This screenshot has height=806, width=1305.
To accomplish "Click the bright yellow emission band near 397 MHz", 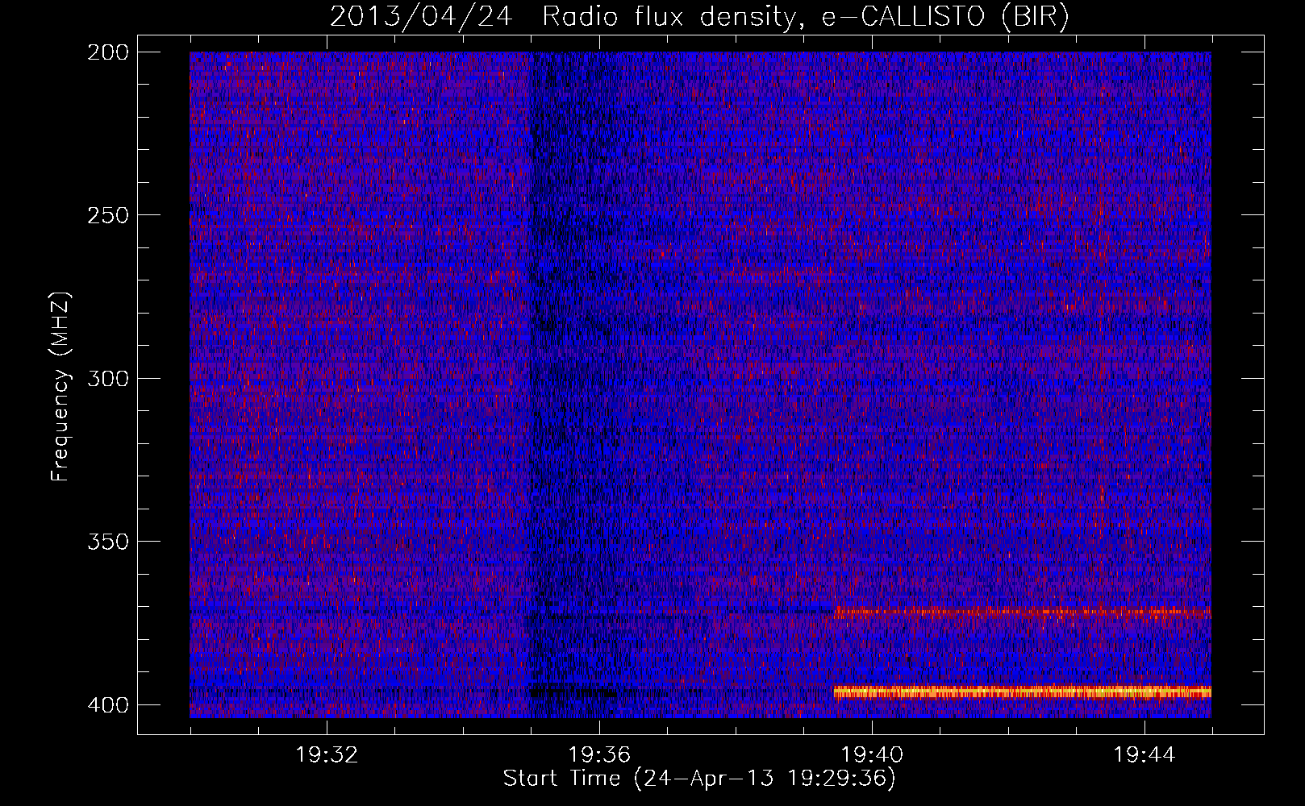I will [x=1022, y=692].
